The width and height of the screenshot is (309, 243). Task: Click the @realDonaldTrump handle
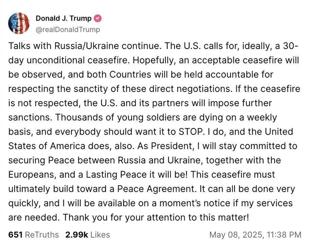68,29
